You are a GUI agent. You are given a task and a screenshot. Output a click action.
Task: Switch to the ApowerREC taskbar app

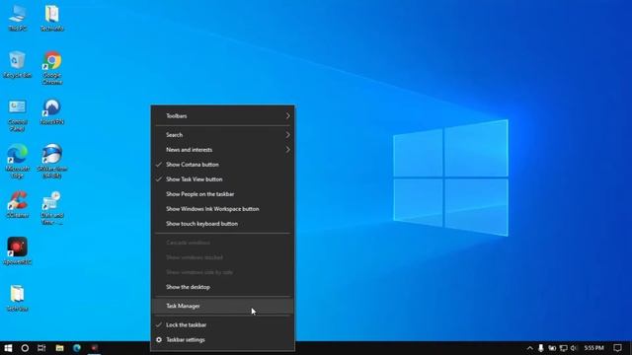95,348
